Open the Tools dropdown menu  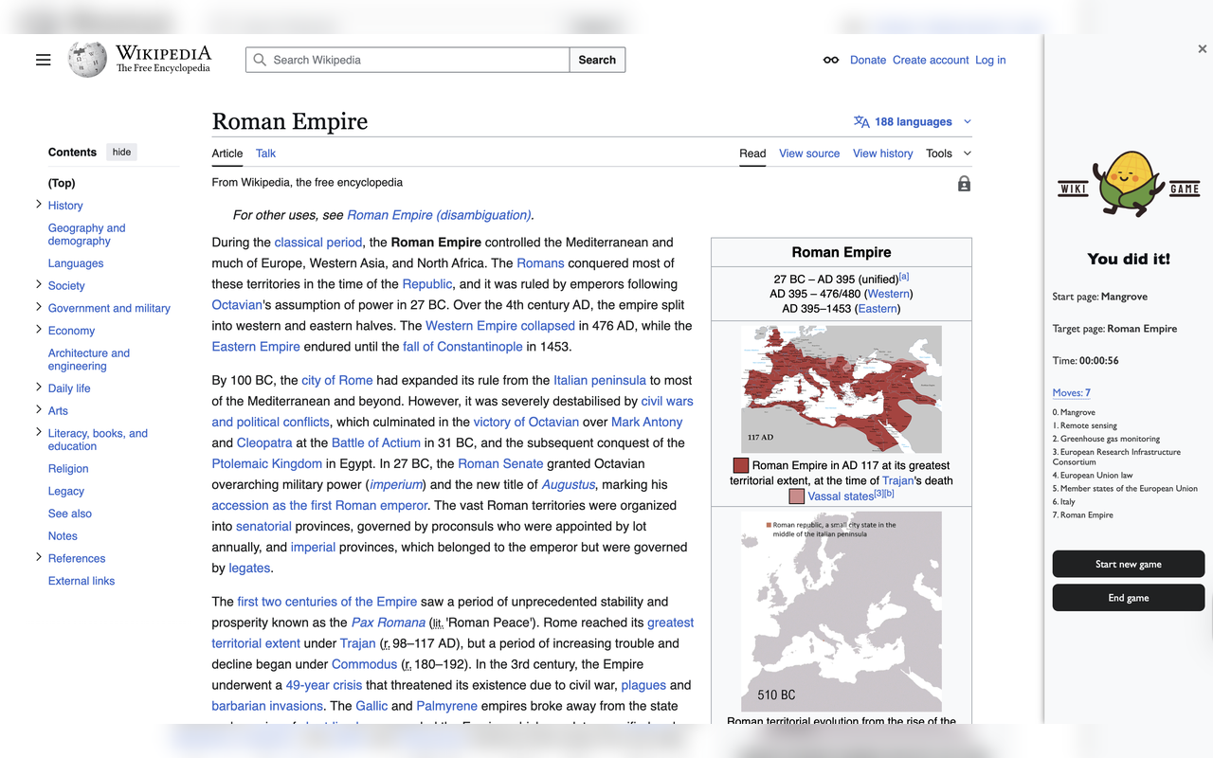[x=949, y=153]
